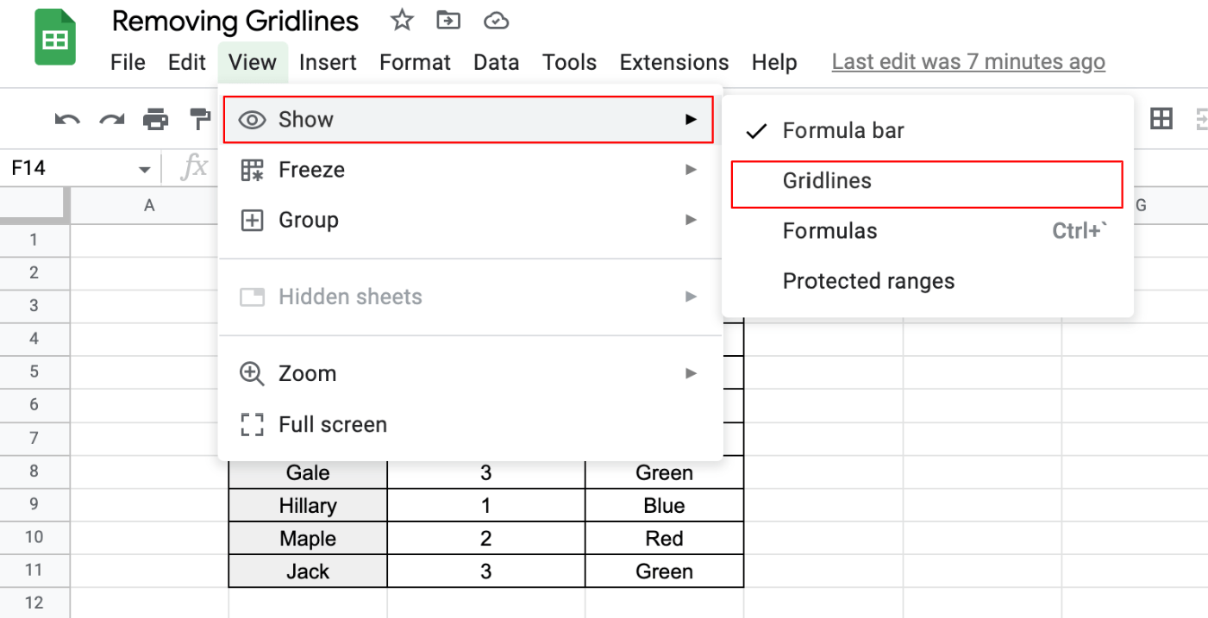
Task: Star the Removing Gridlines document
Action: tap(402, 21)
